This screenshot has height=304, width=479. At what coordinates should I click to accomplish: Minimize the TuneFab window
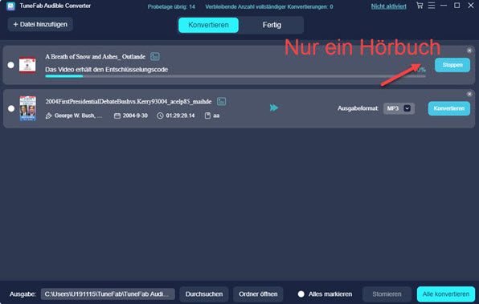point(444,5)
